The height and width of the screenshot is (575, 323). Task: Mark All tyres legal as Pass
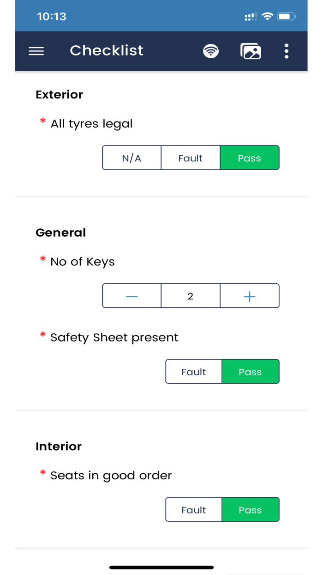point(250,158)
